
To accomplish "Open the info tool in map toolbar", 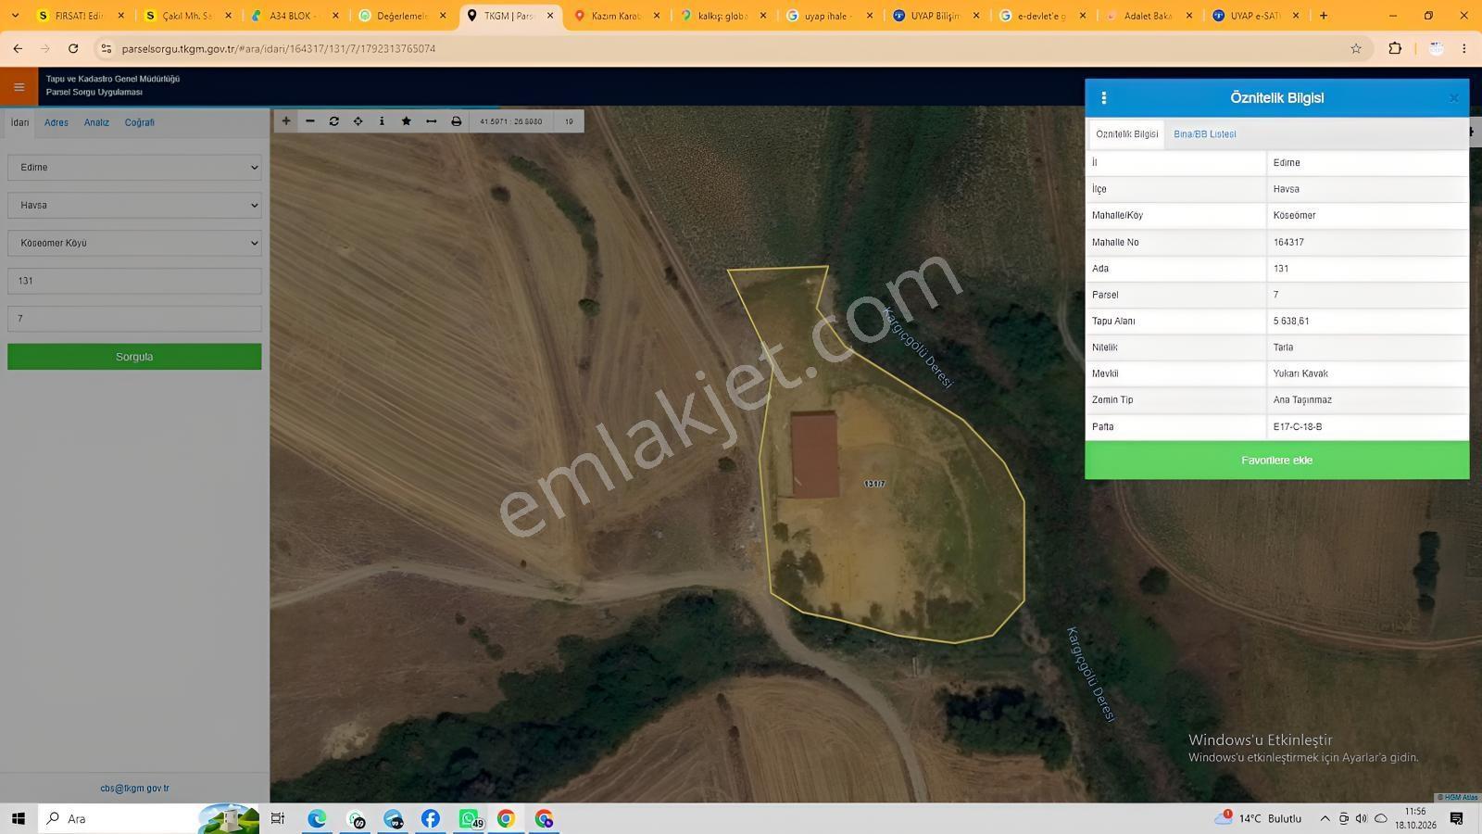I will [382, 121].
